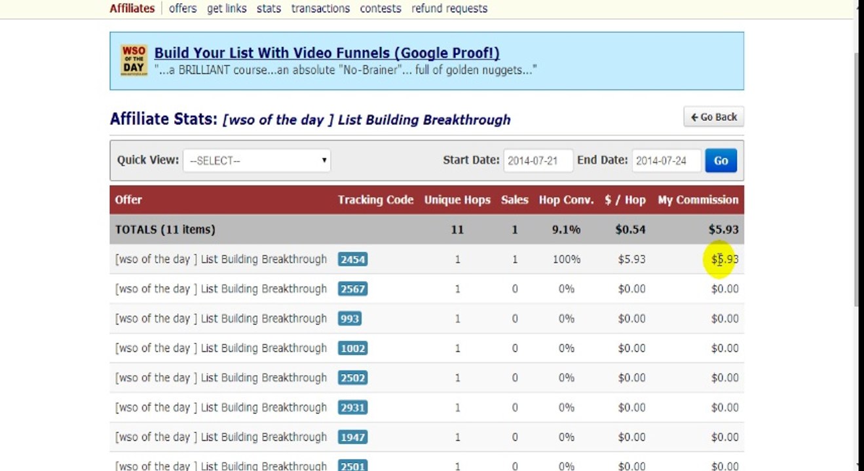Open the offers menu item
The height and width of the screenshot is (471, 864).
click(x=183, y=9)
